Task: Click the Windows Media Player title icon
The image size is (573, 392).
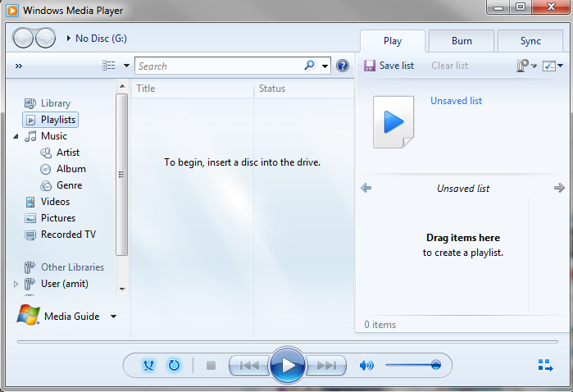Action: click(x=12, y=10)
